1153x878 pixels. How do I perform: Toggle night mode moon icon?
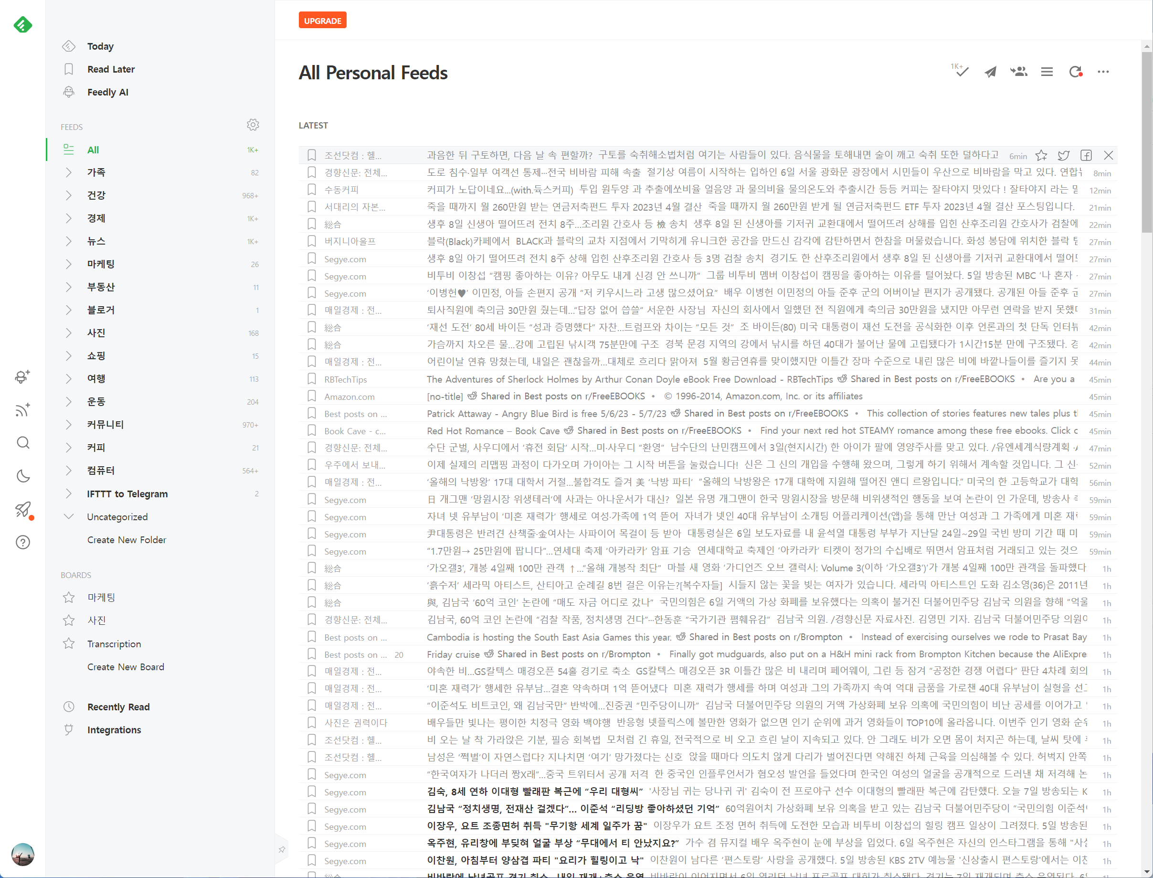[x=23, y=476]
